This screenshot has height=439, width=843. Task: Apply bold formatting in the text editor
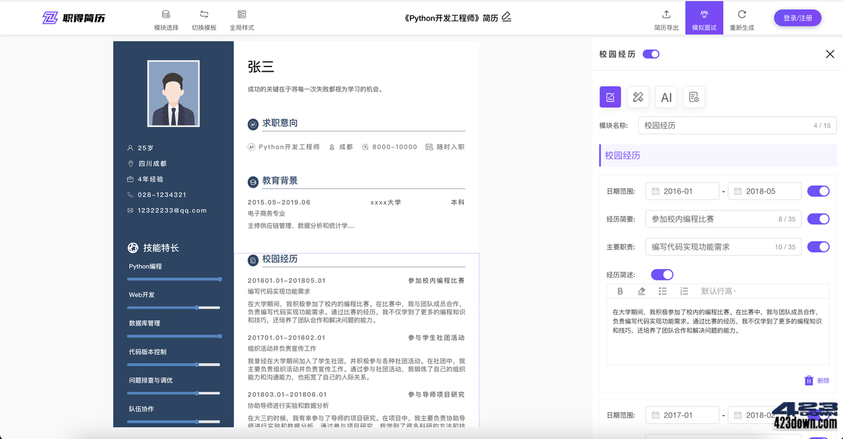620,290
